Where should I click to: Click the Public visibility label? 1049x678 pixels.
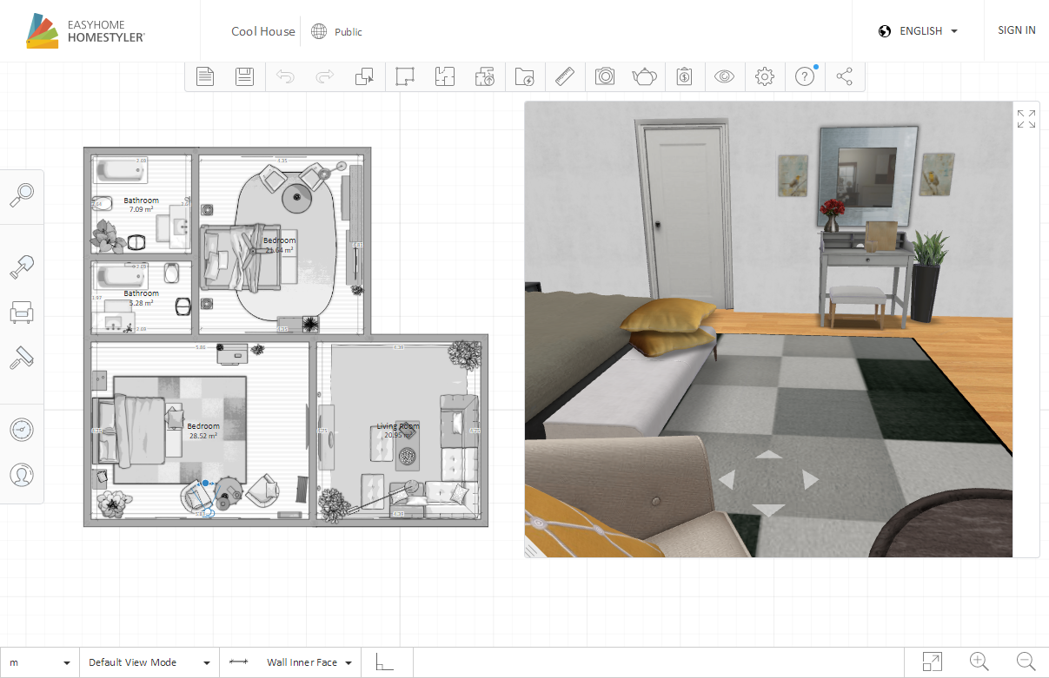(x=349, y=32)
